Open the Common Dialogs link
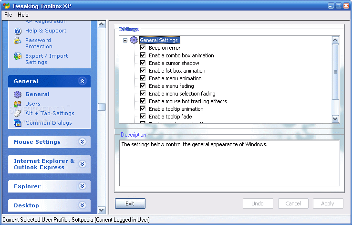Image resolution: width=352 pixels, height=225 pixels. (49, 123)
